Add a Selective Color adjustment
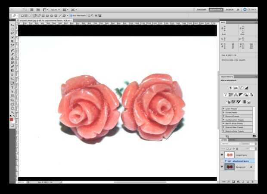Viewport: 267px width, 194px height. [249, 102]
